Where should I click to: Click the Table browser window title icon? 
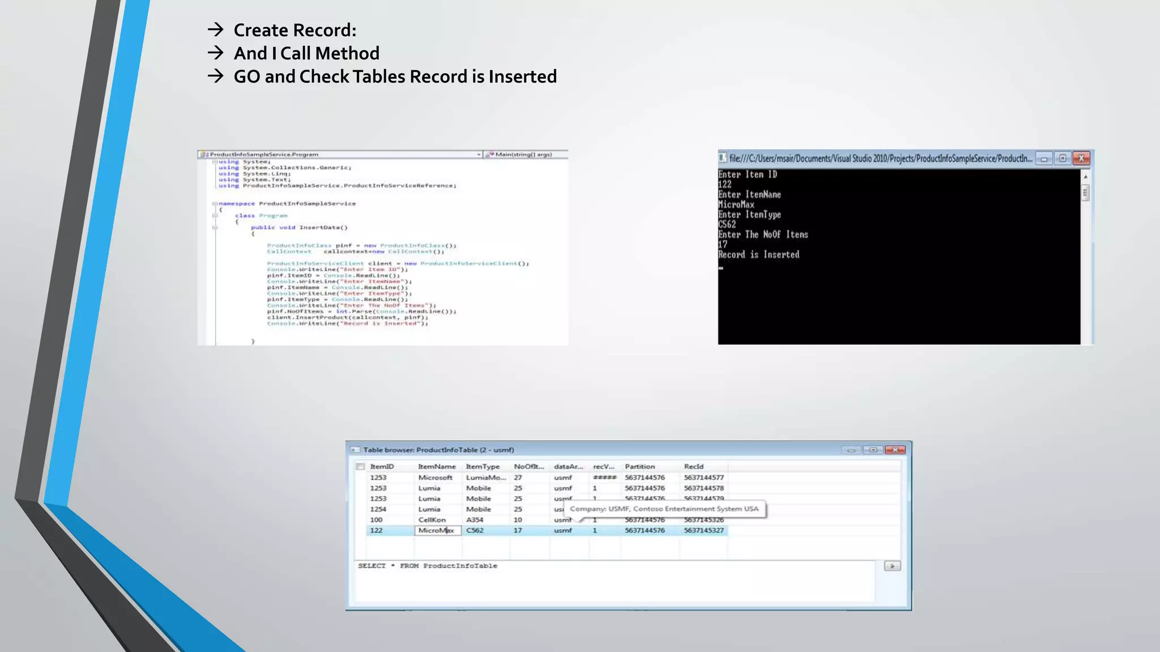pos(355,450)
